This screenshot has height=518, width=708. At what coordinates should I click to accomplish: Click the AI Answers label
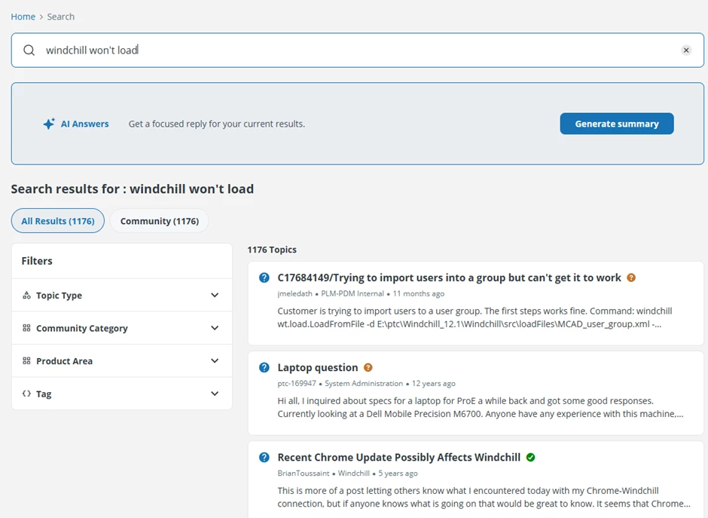85,124
